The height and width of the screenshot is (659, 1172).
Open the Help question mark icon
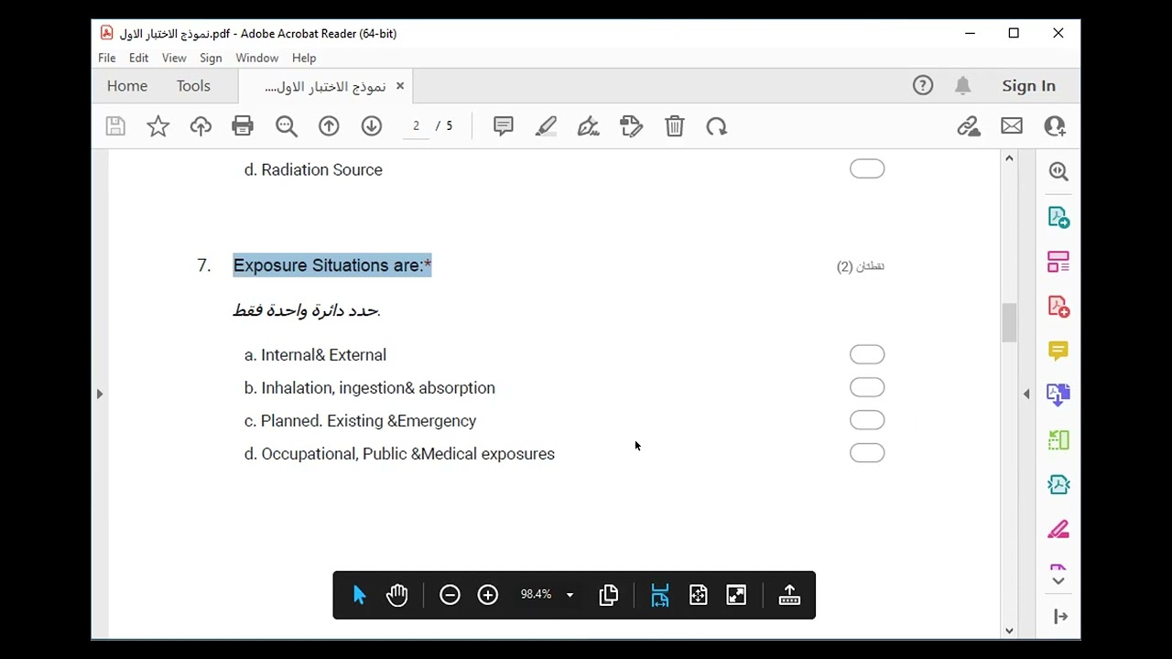point(923,86)
